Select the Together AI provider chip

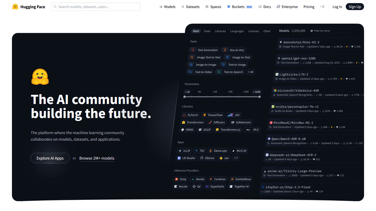click(239, 186)
